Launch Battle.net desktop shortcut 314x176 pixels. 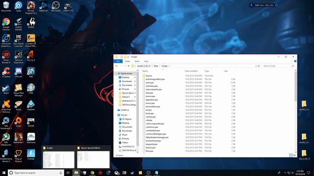point(43,6)
